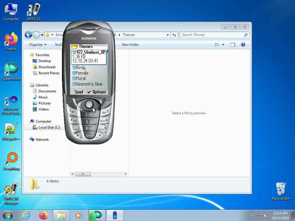Click the horizontal scrollbar right arrow
This screenshot has height=221, width=295.
126,174
